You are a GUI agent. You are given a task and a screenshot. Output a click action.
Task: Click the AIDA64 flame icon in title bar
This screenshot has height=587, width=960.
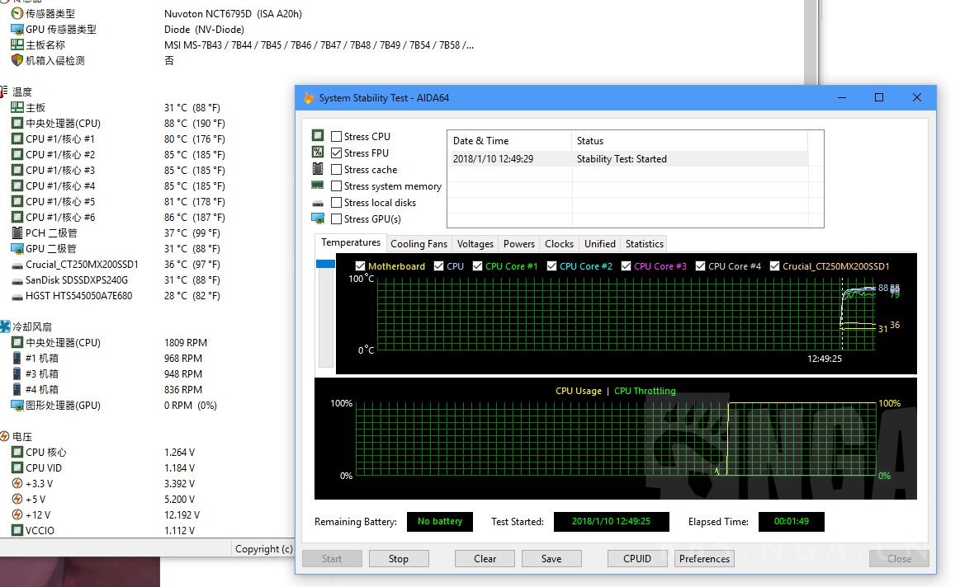click(x=309, y=98)
